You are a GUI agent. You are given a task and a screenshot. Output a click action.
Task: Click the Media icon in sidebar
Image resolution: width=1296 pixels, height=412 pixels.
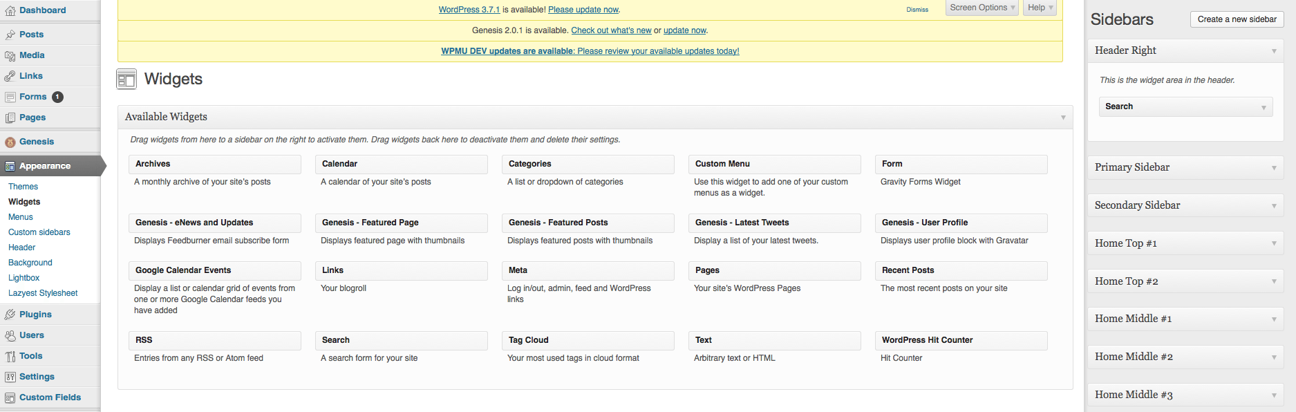(10, 55)
